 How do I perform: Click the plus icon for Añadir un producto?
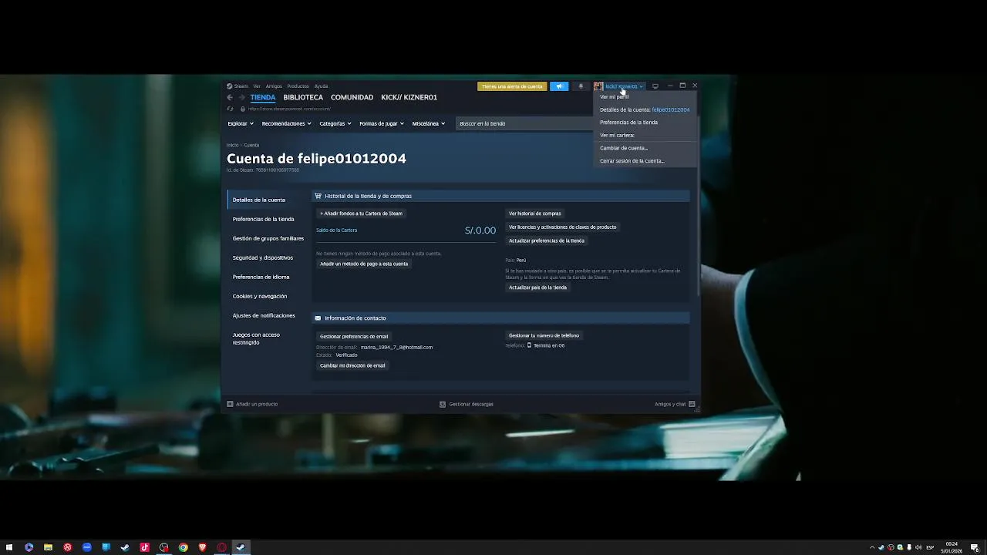coord(230,404)
